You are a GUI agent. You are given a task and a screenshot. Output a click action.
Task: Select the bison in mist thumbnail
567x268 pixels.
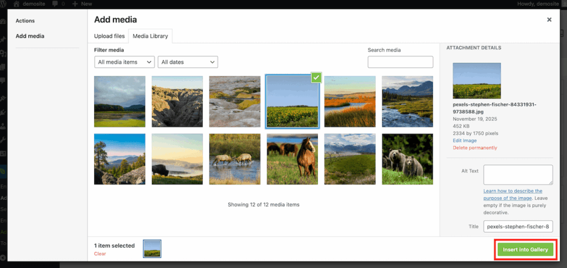tap(177, 159)
